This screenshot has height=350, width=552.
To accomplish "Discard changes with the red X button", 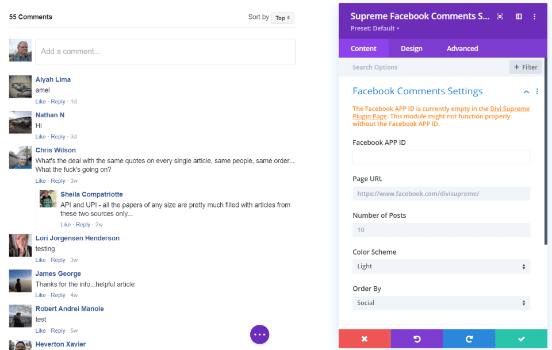I will click(365, 339).
